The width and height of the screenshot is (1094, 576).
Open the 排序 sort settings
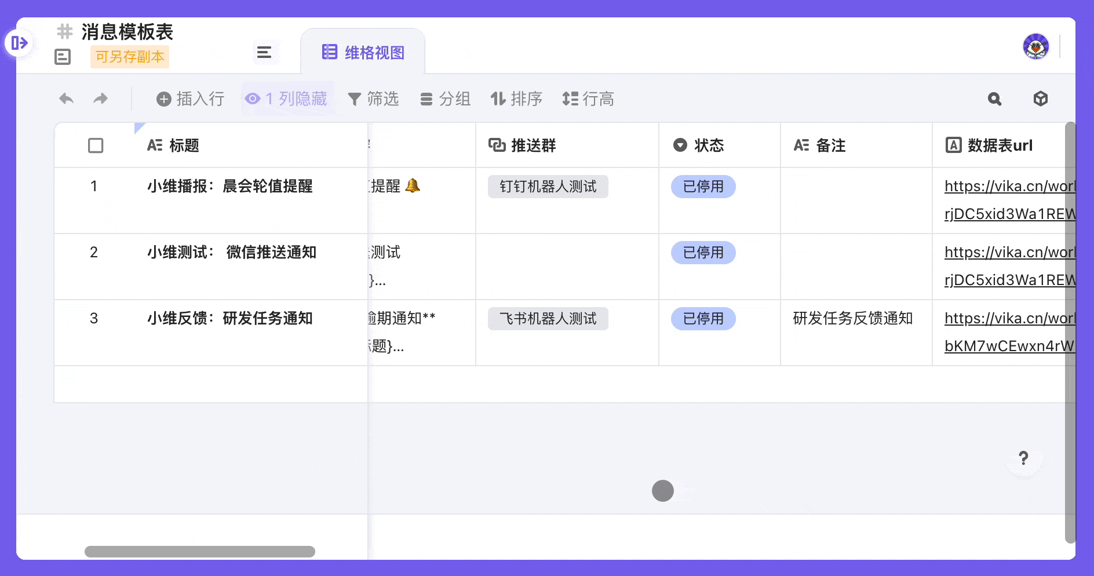click(x=516, y=99)
